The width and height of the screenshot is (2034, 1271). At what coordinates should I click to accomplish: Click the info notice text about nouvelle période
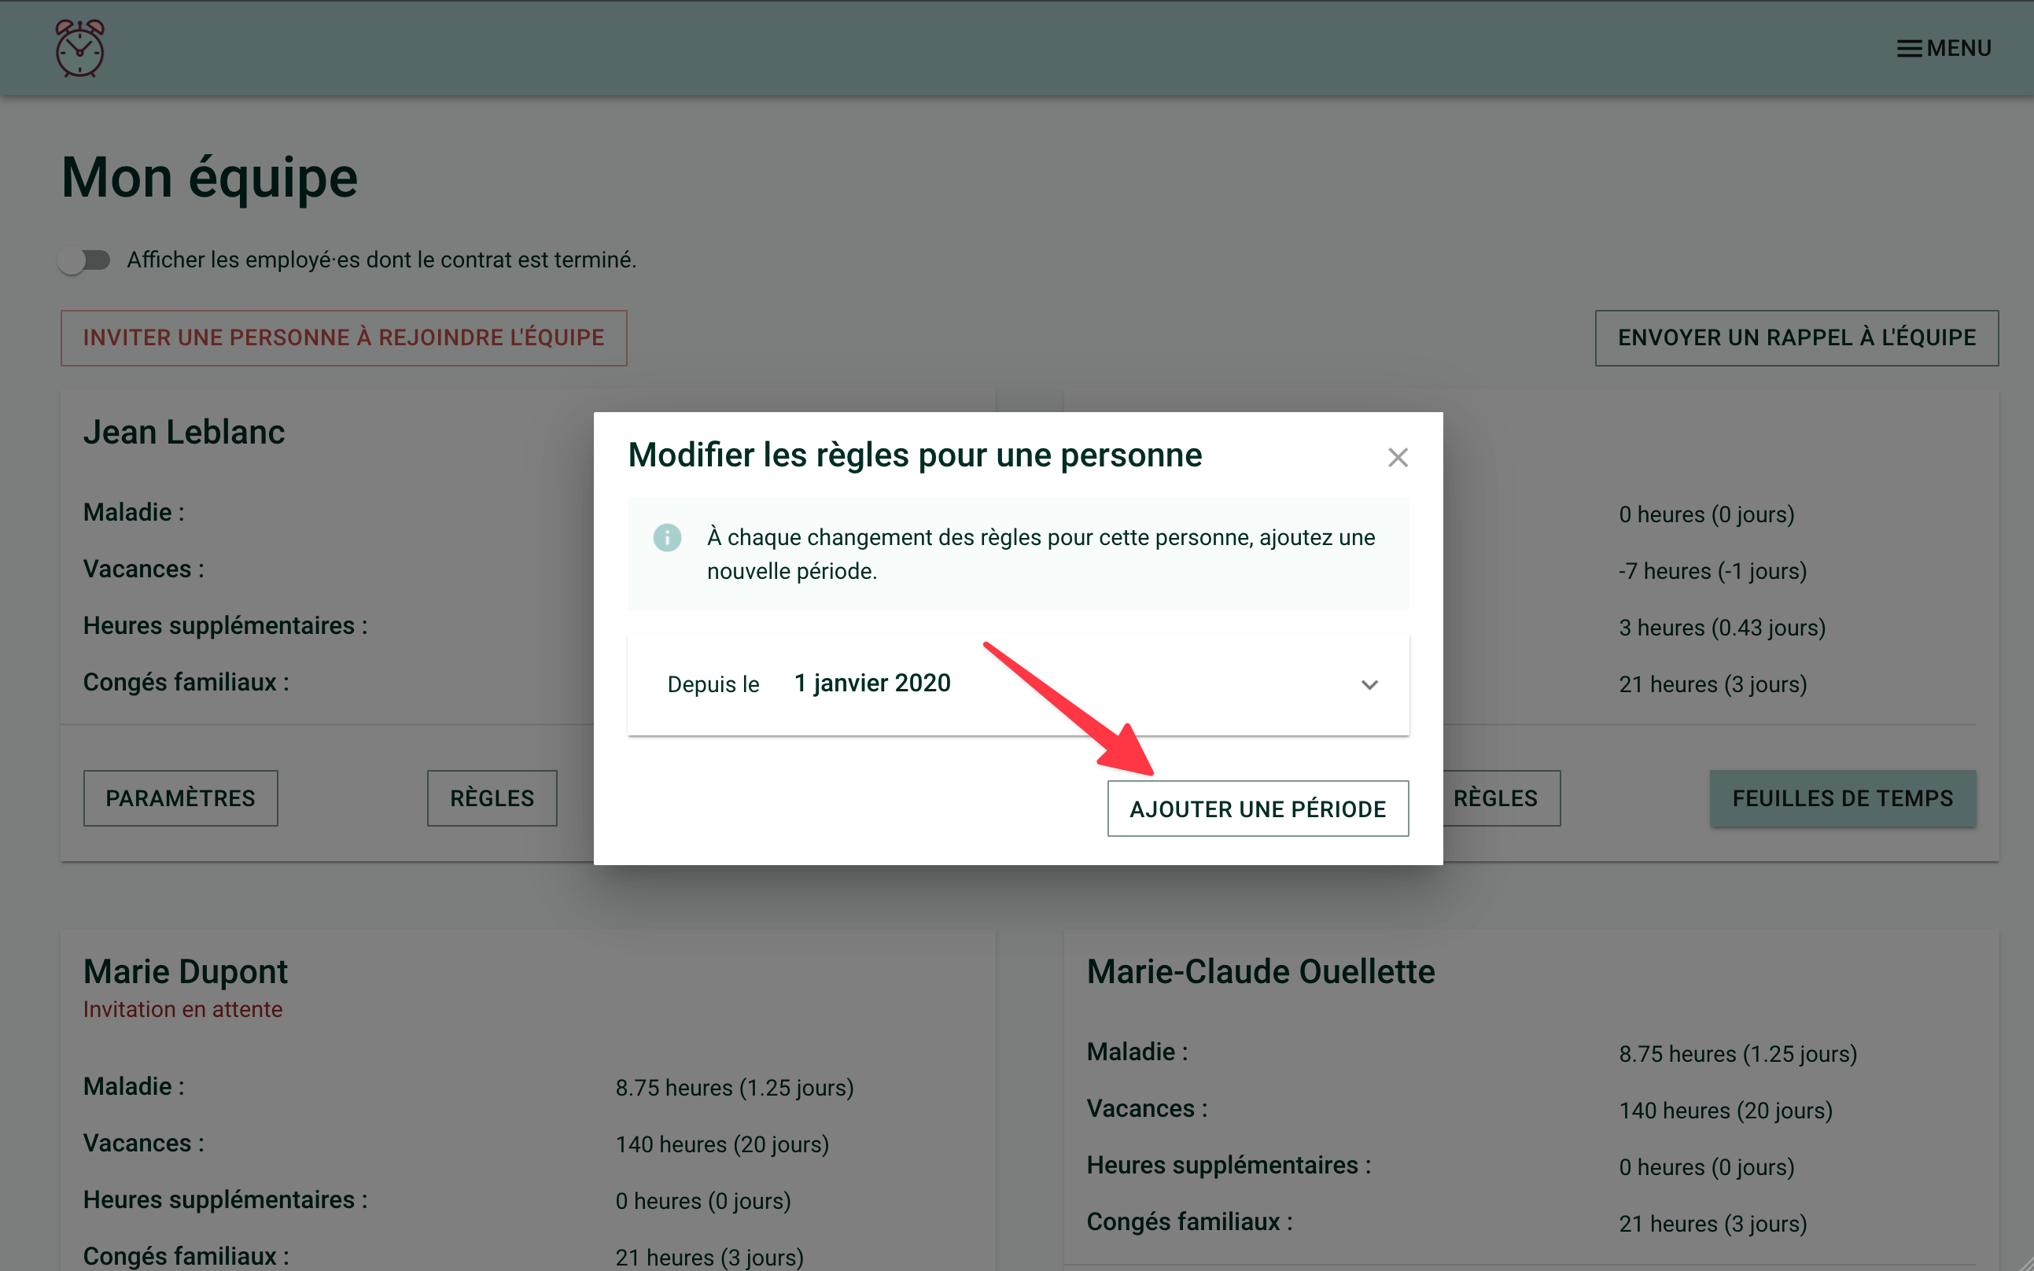pos(1041,554)
